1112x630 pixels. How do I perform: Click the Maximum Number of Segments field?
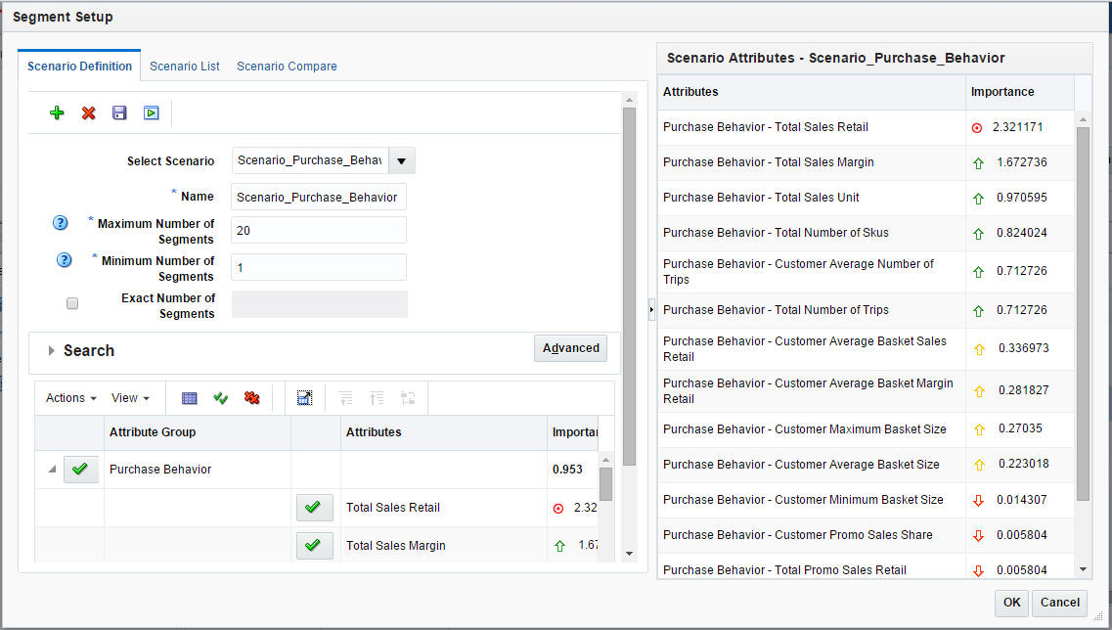(319, 231)
